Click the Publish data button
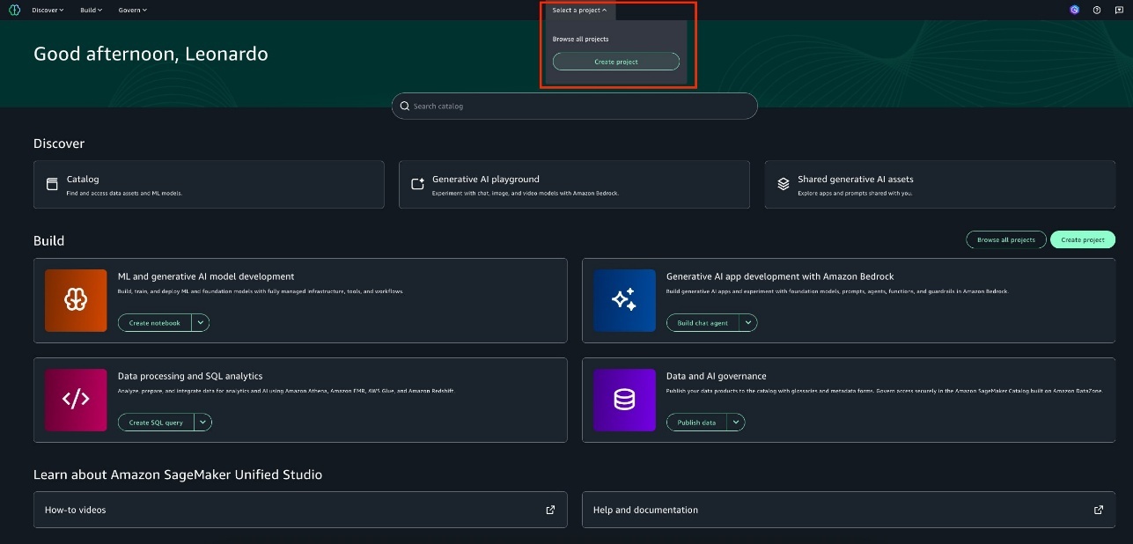The image size is (1133, 544). (696, 423)
